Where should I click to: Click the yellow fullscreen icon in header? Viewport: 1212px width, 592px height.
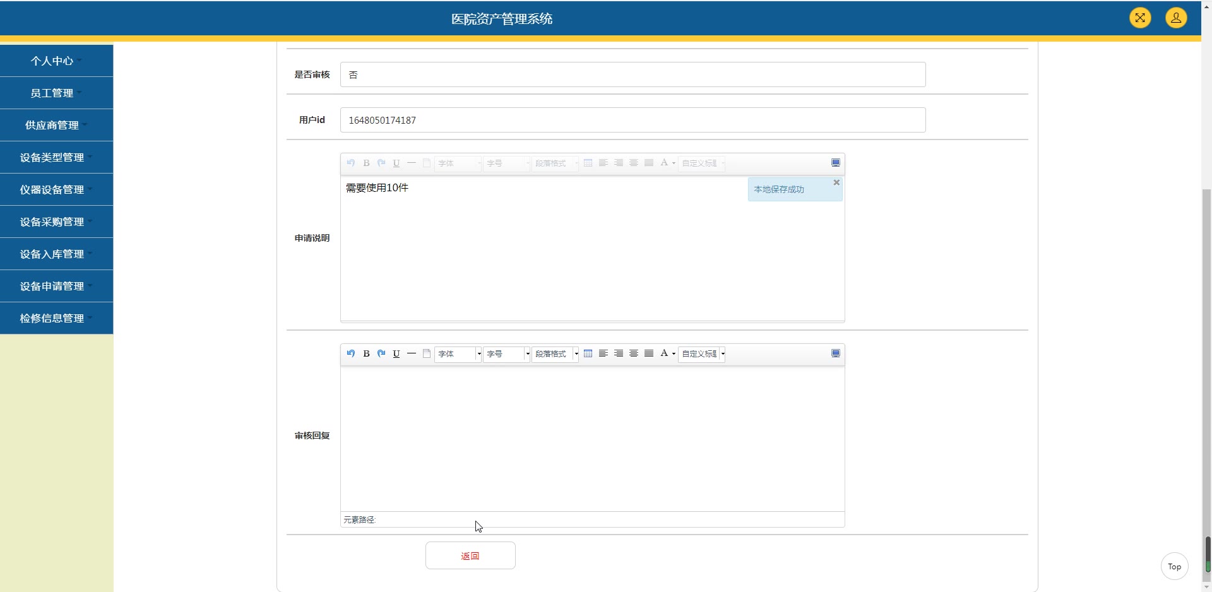[x=1140, y=18]
